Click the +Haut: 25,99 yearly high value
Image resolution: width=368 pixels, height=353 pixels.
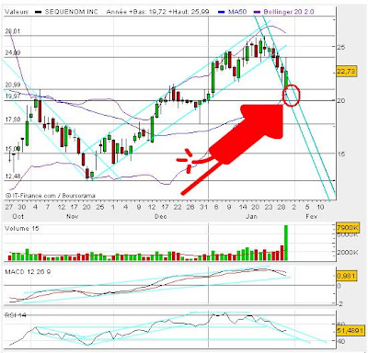click(189, 12)
